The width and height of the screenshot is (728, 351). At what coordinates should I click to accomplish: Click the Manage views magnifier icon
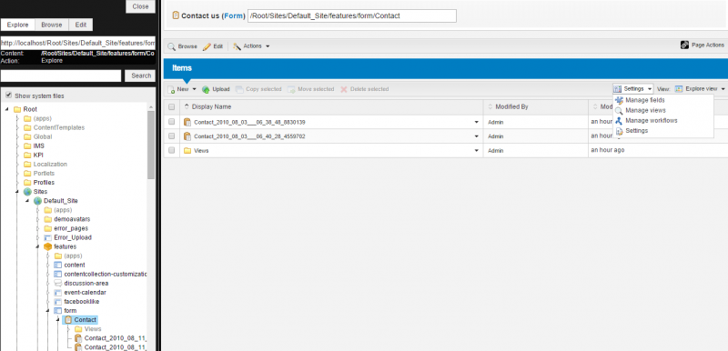(x=619, y=110)
